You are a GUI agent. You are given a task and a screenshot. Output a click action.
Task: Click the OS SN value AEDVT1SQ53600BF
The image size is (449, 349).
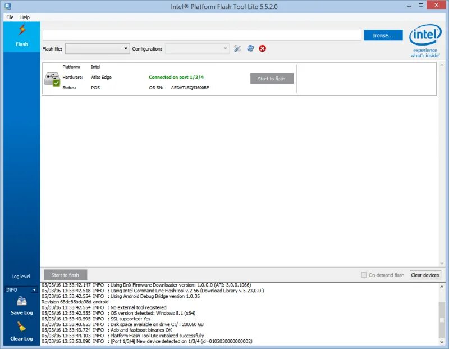click(x=190, y=88)
